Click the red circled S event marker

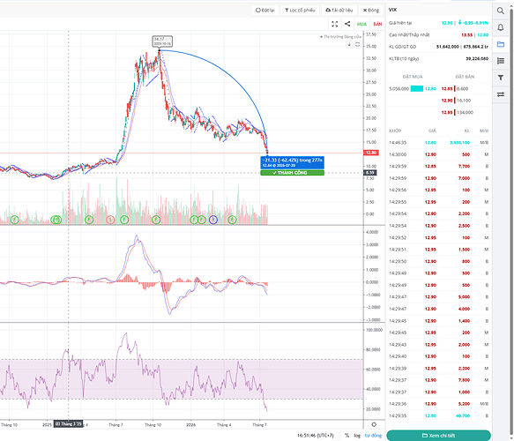tap(110, 220)
